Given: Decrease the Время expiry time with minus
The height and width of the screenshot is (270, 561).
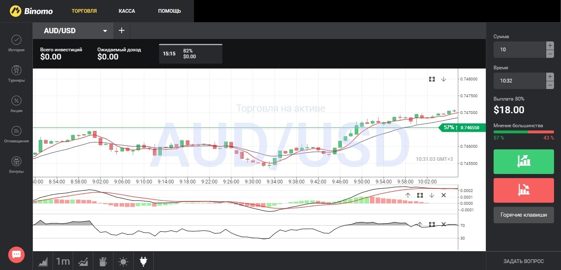Looking at the screenshot, I should point(550,85).
